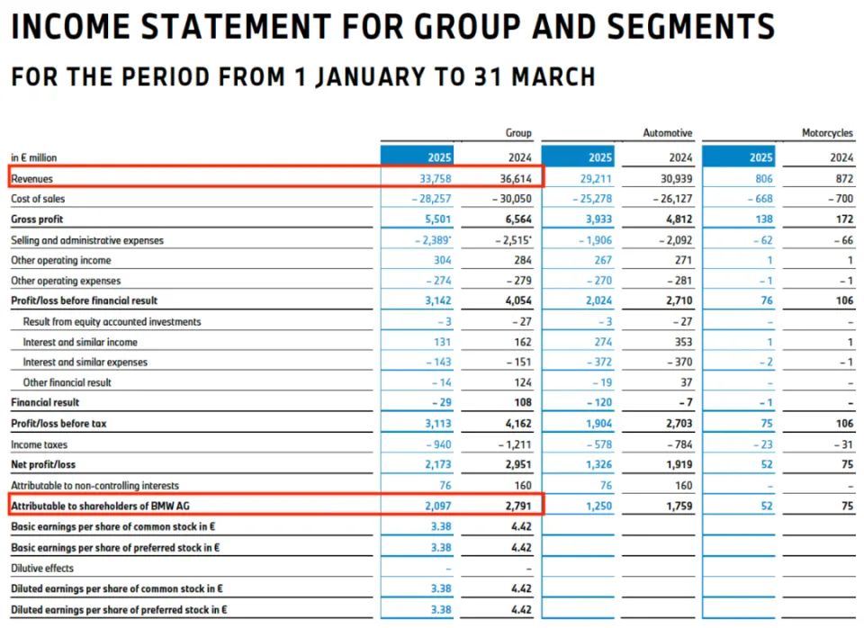Select the Automotive 2025 column header
The image size is (864, 628).
tap(578, 157)
